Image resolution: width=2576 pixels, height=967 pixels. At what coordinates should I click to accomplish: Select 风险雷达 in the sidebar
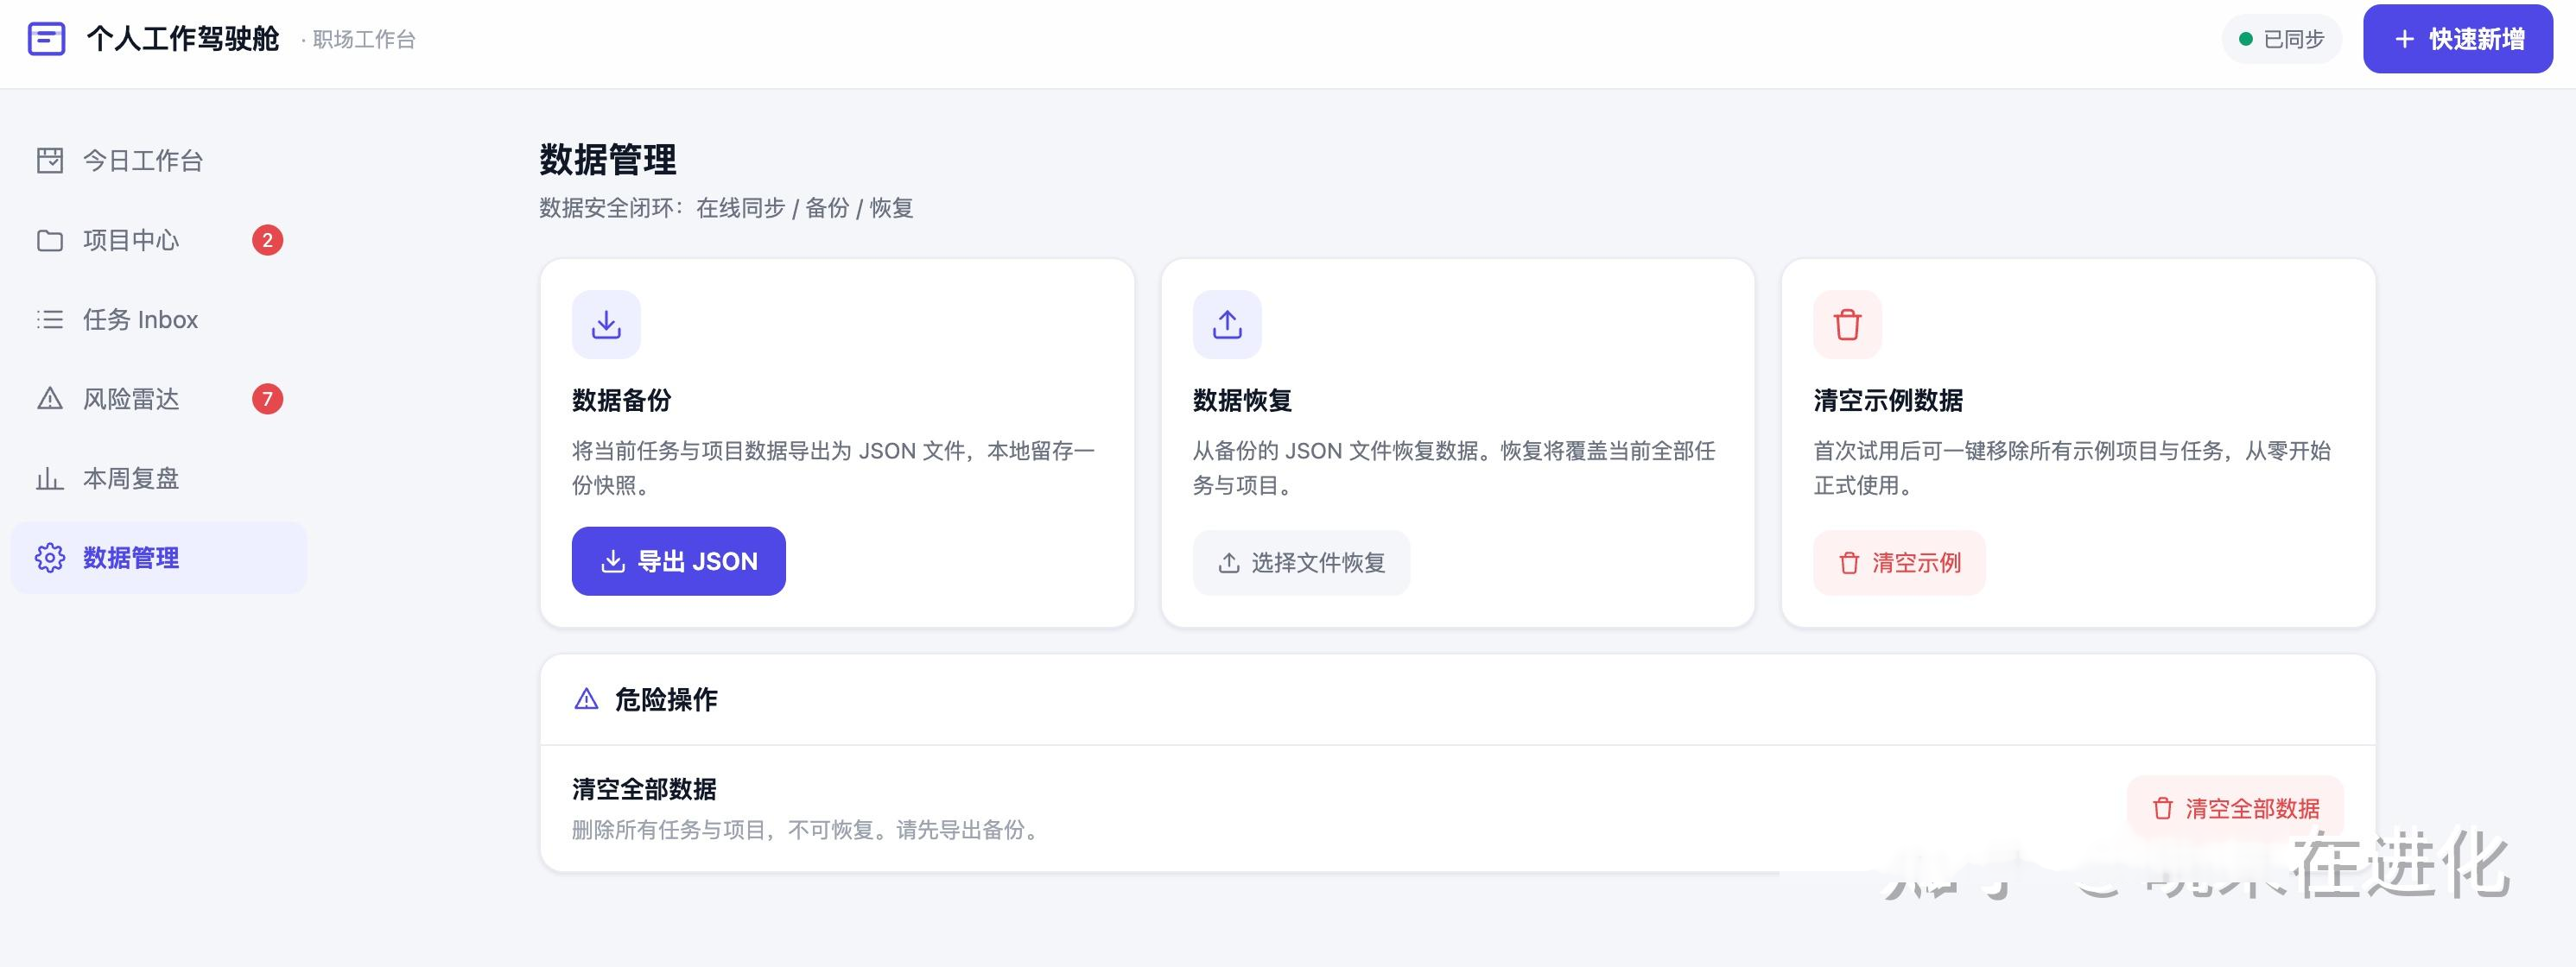(x=159, y=399)
